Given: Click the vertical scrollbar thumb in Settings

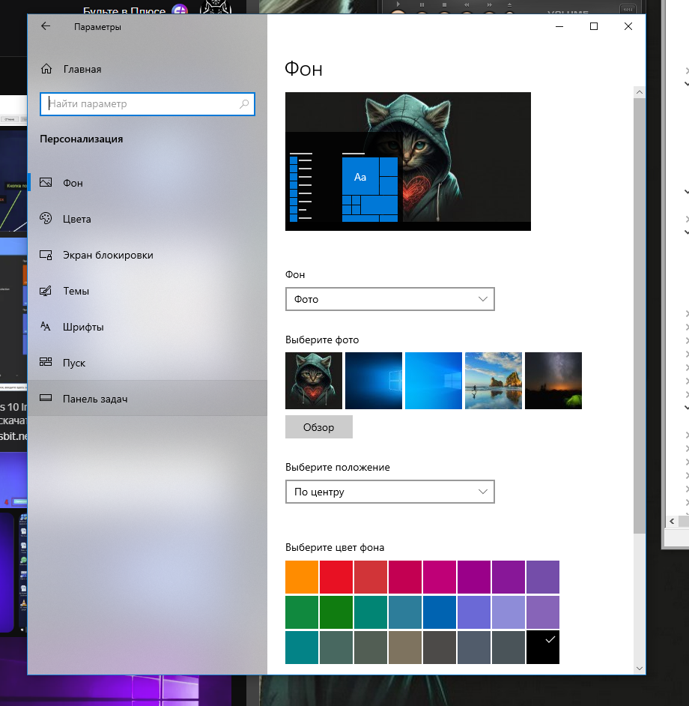Looking at the screenshot, I should point(639,316).
